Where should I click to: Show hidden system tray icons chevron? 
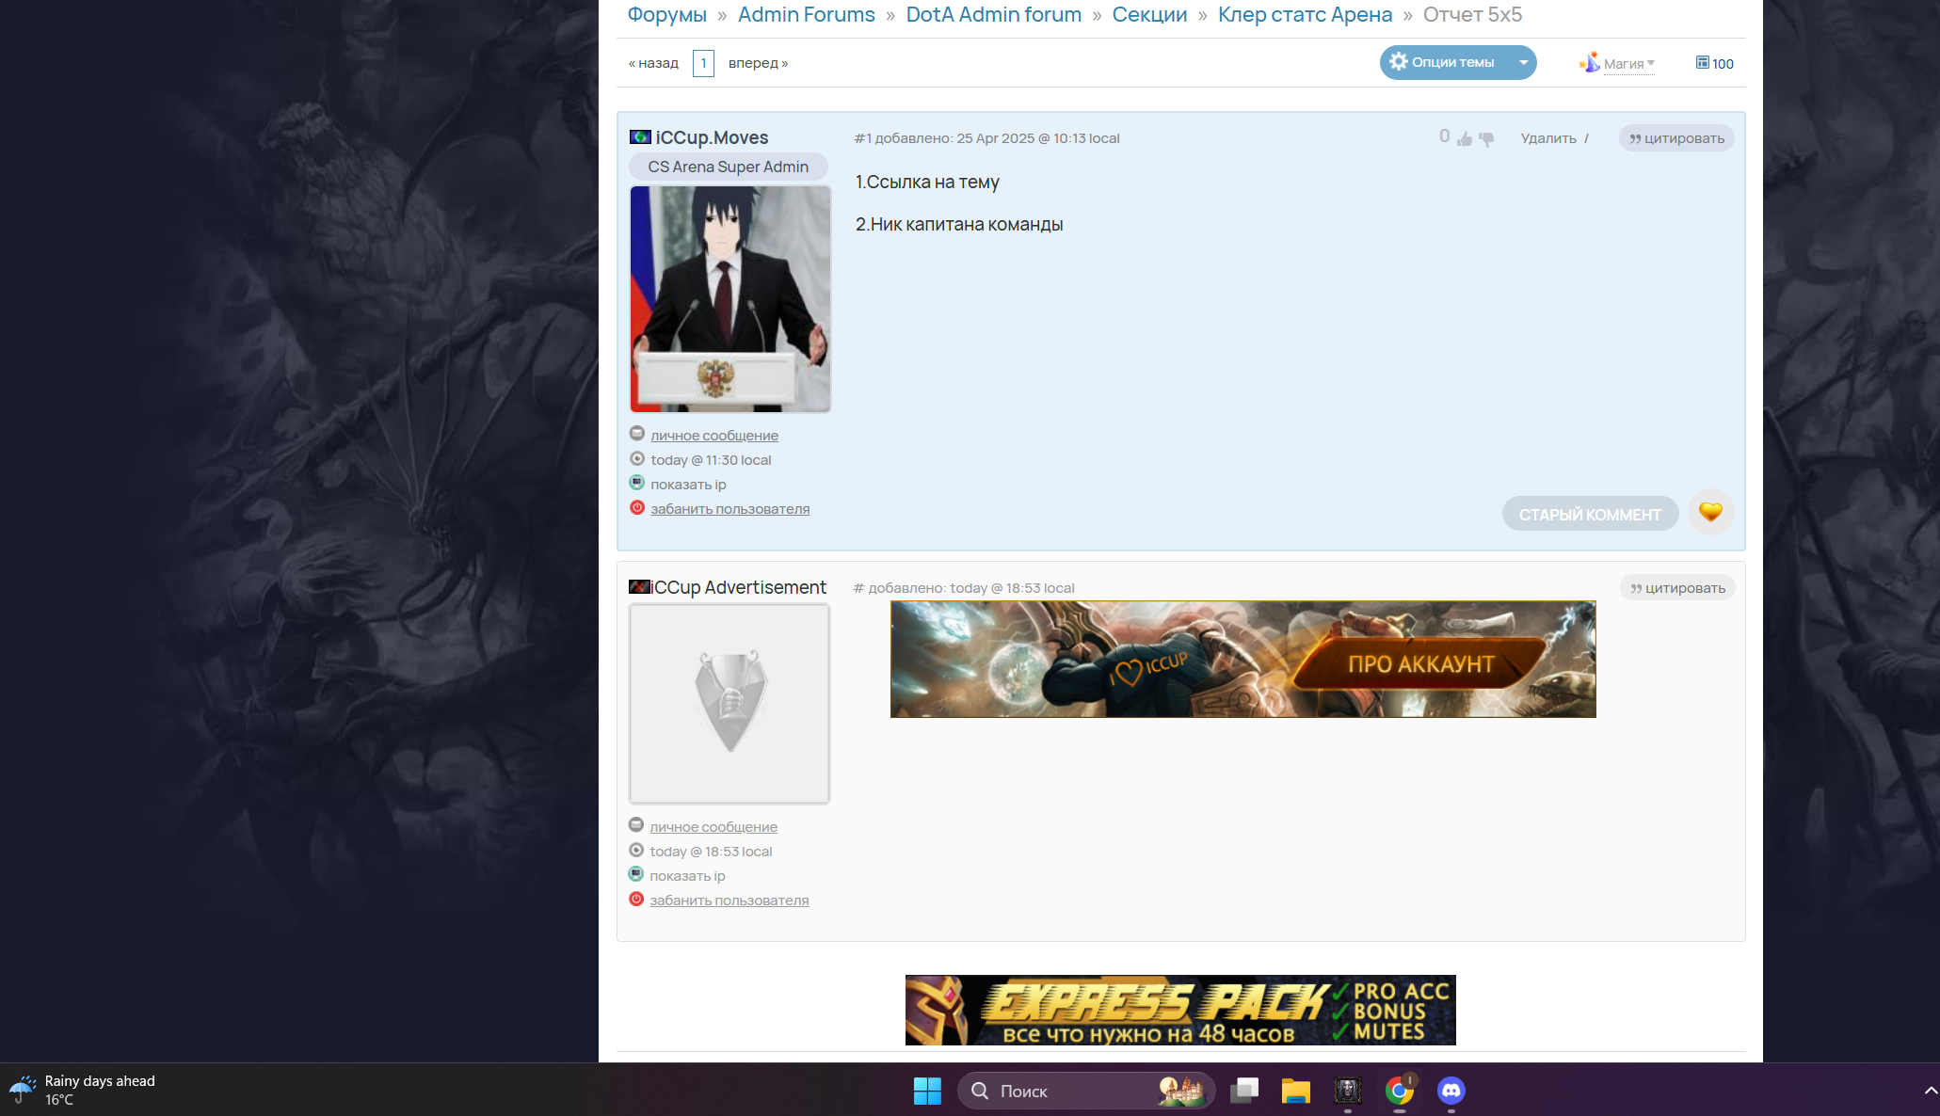click(x=1930, y=1091)
